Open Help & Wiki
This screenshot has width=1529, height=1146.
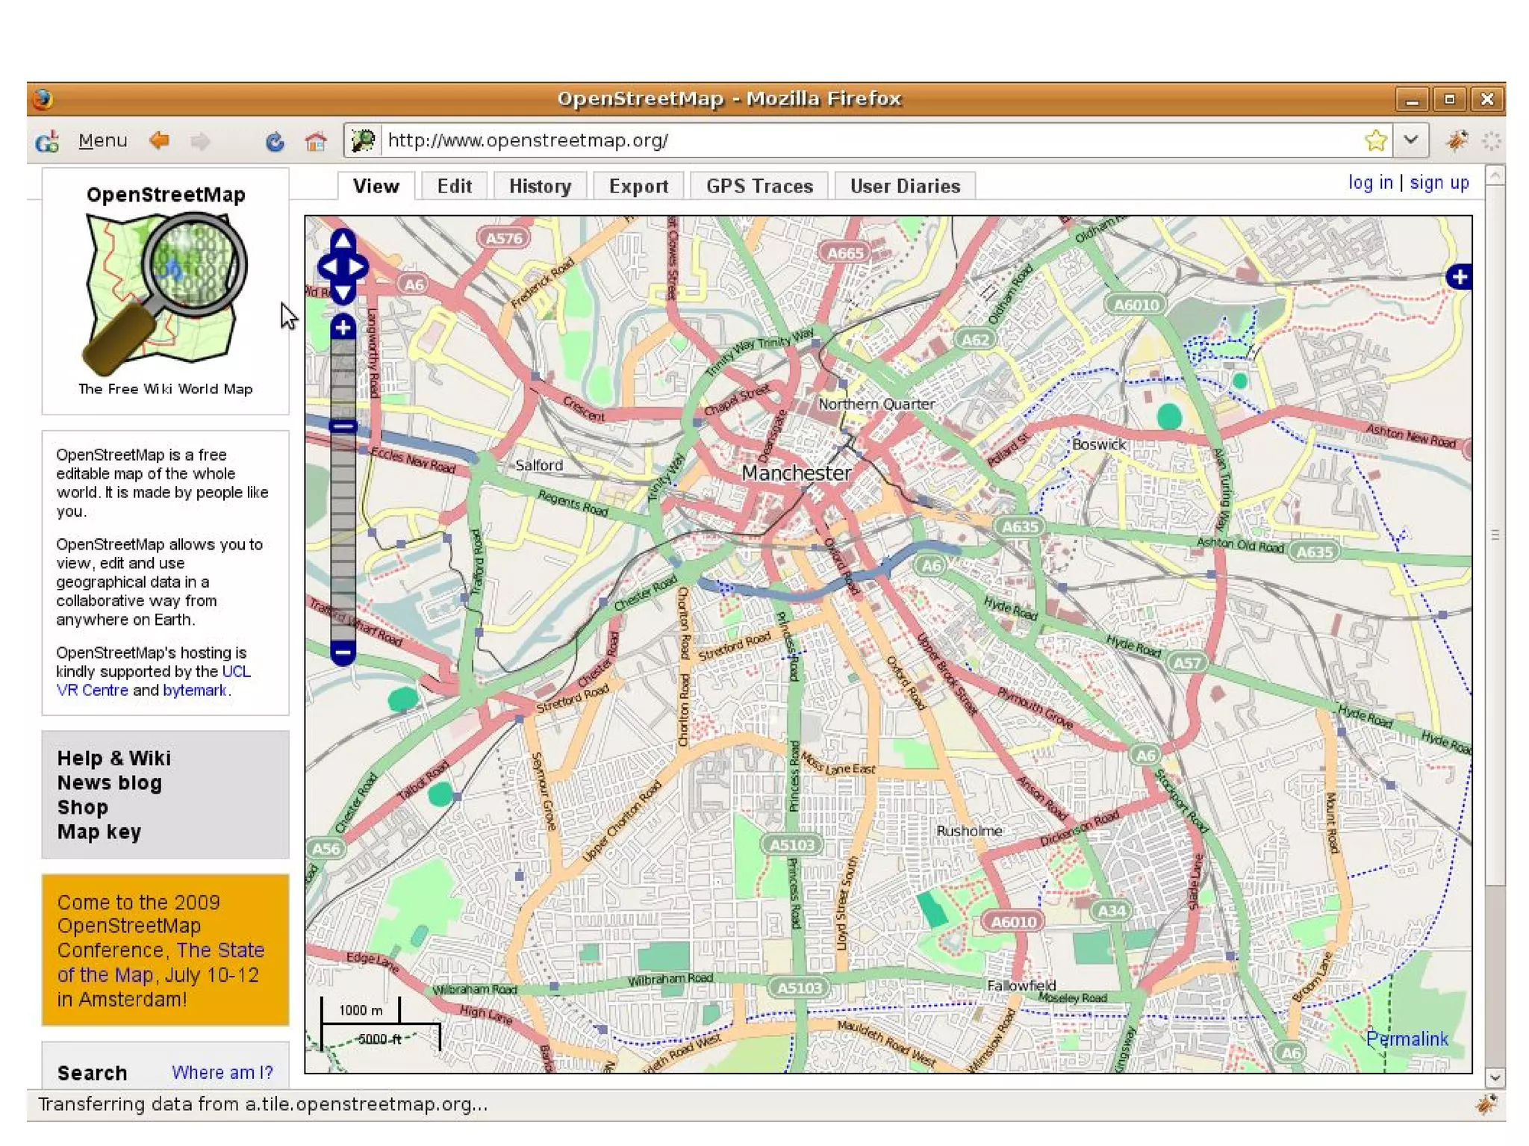pyautogui.click(x=114, y=759)
